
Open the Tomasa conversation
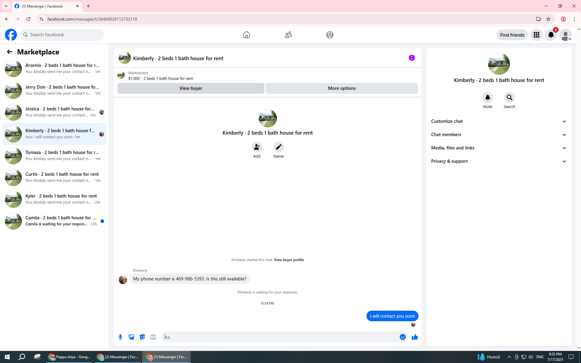(54, 156)
